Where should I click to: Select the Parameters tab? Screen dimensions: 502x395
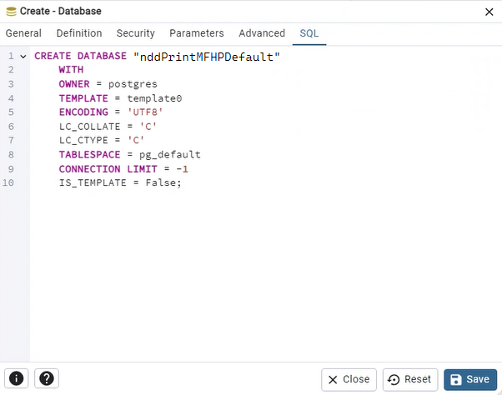pos(196,33)
